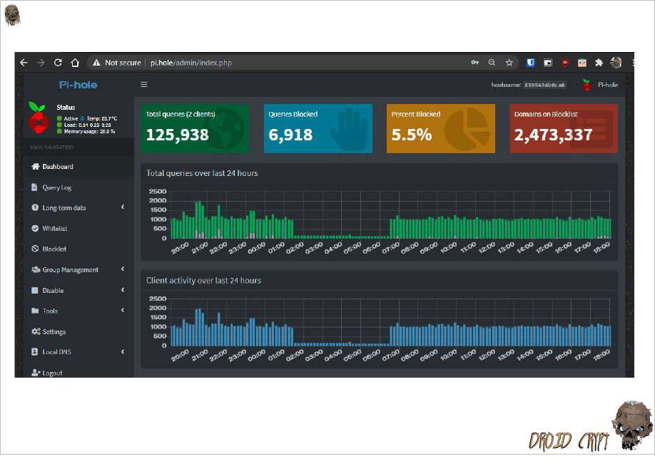Click the Queries Blocked stat box

(318, 128)
